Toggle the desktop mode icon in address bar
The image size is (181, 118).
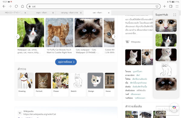157,6
